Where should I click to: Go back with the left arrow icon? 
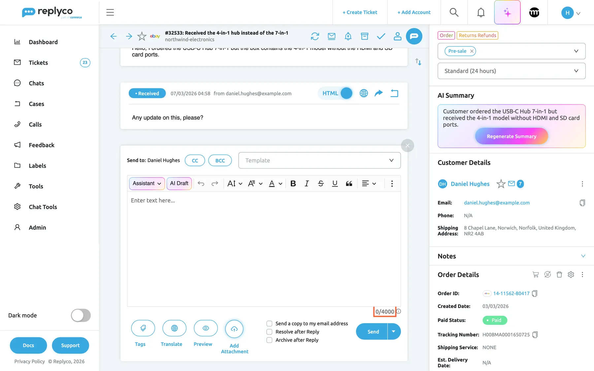(114, 36)
